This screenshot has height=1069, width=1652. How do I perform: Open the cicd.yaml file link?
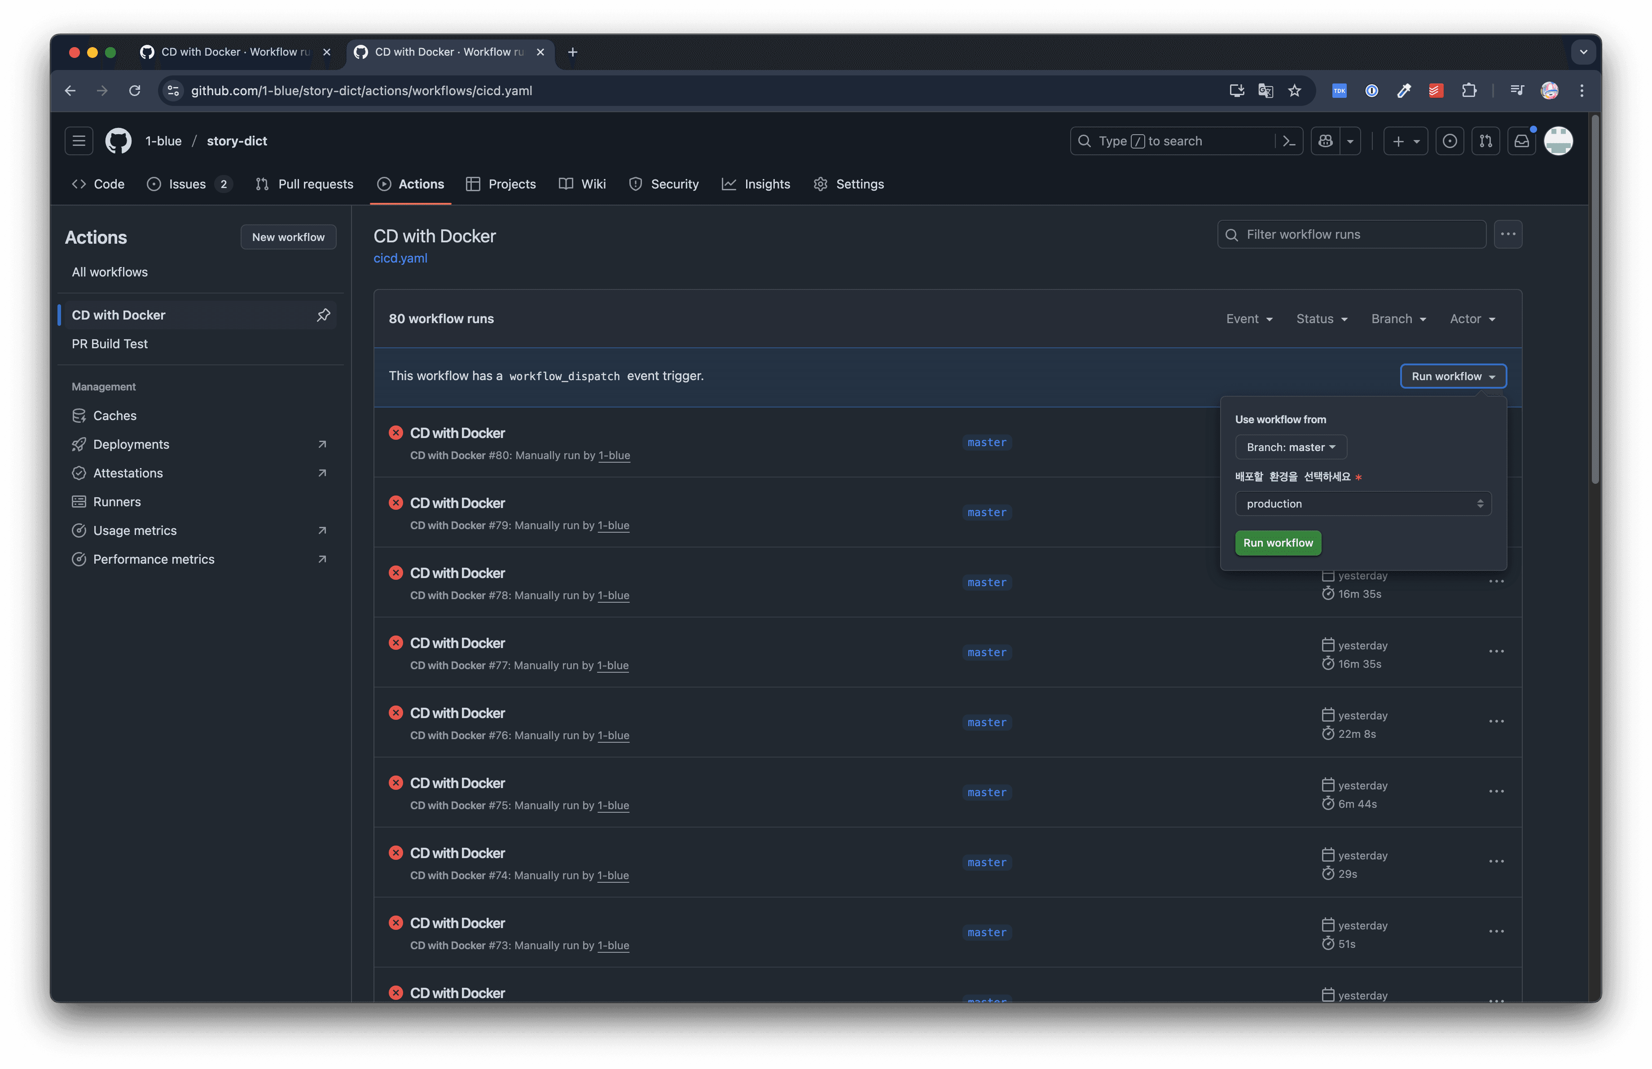tap(400, 257)
